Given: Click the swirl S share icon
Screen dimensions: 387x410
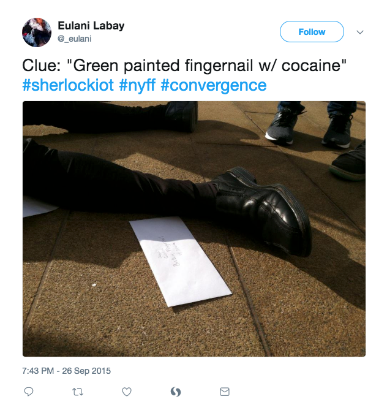Looking at the screenshot, I should click(176, 392).
